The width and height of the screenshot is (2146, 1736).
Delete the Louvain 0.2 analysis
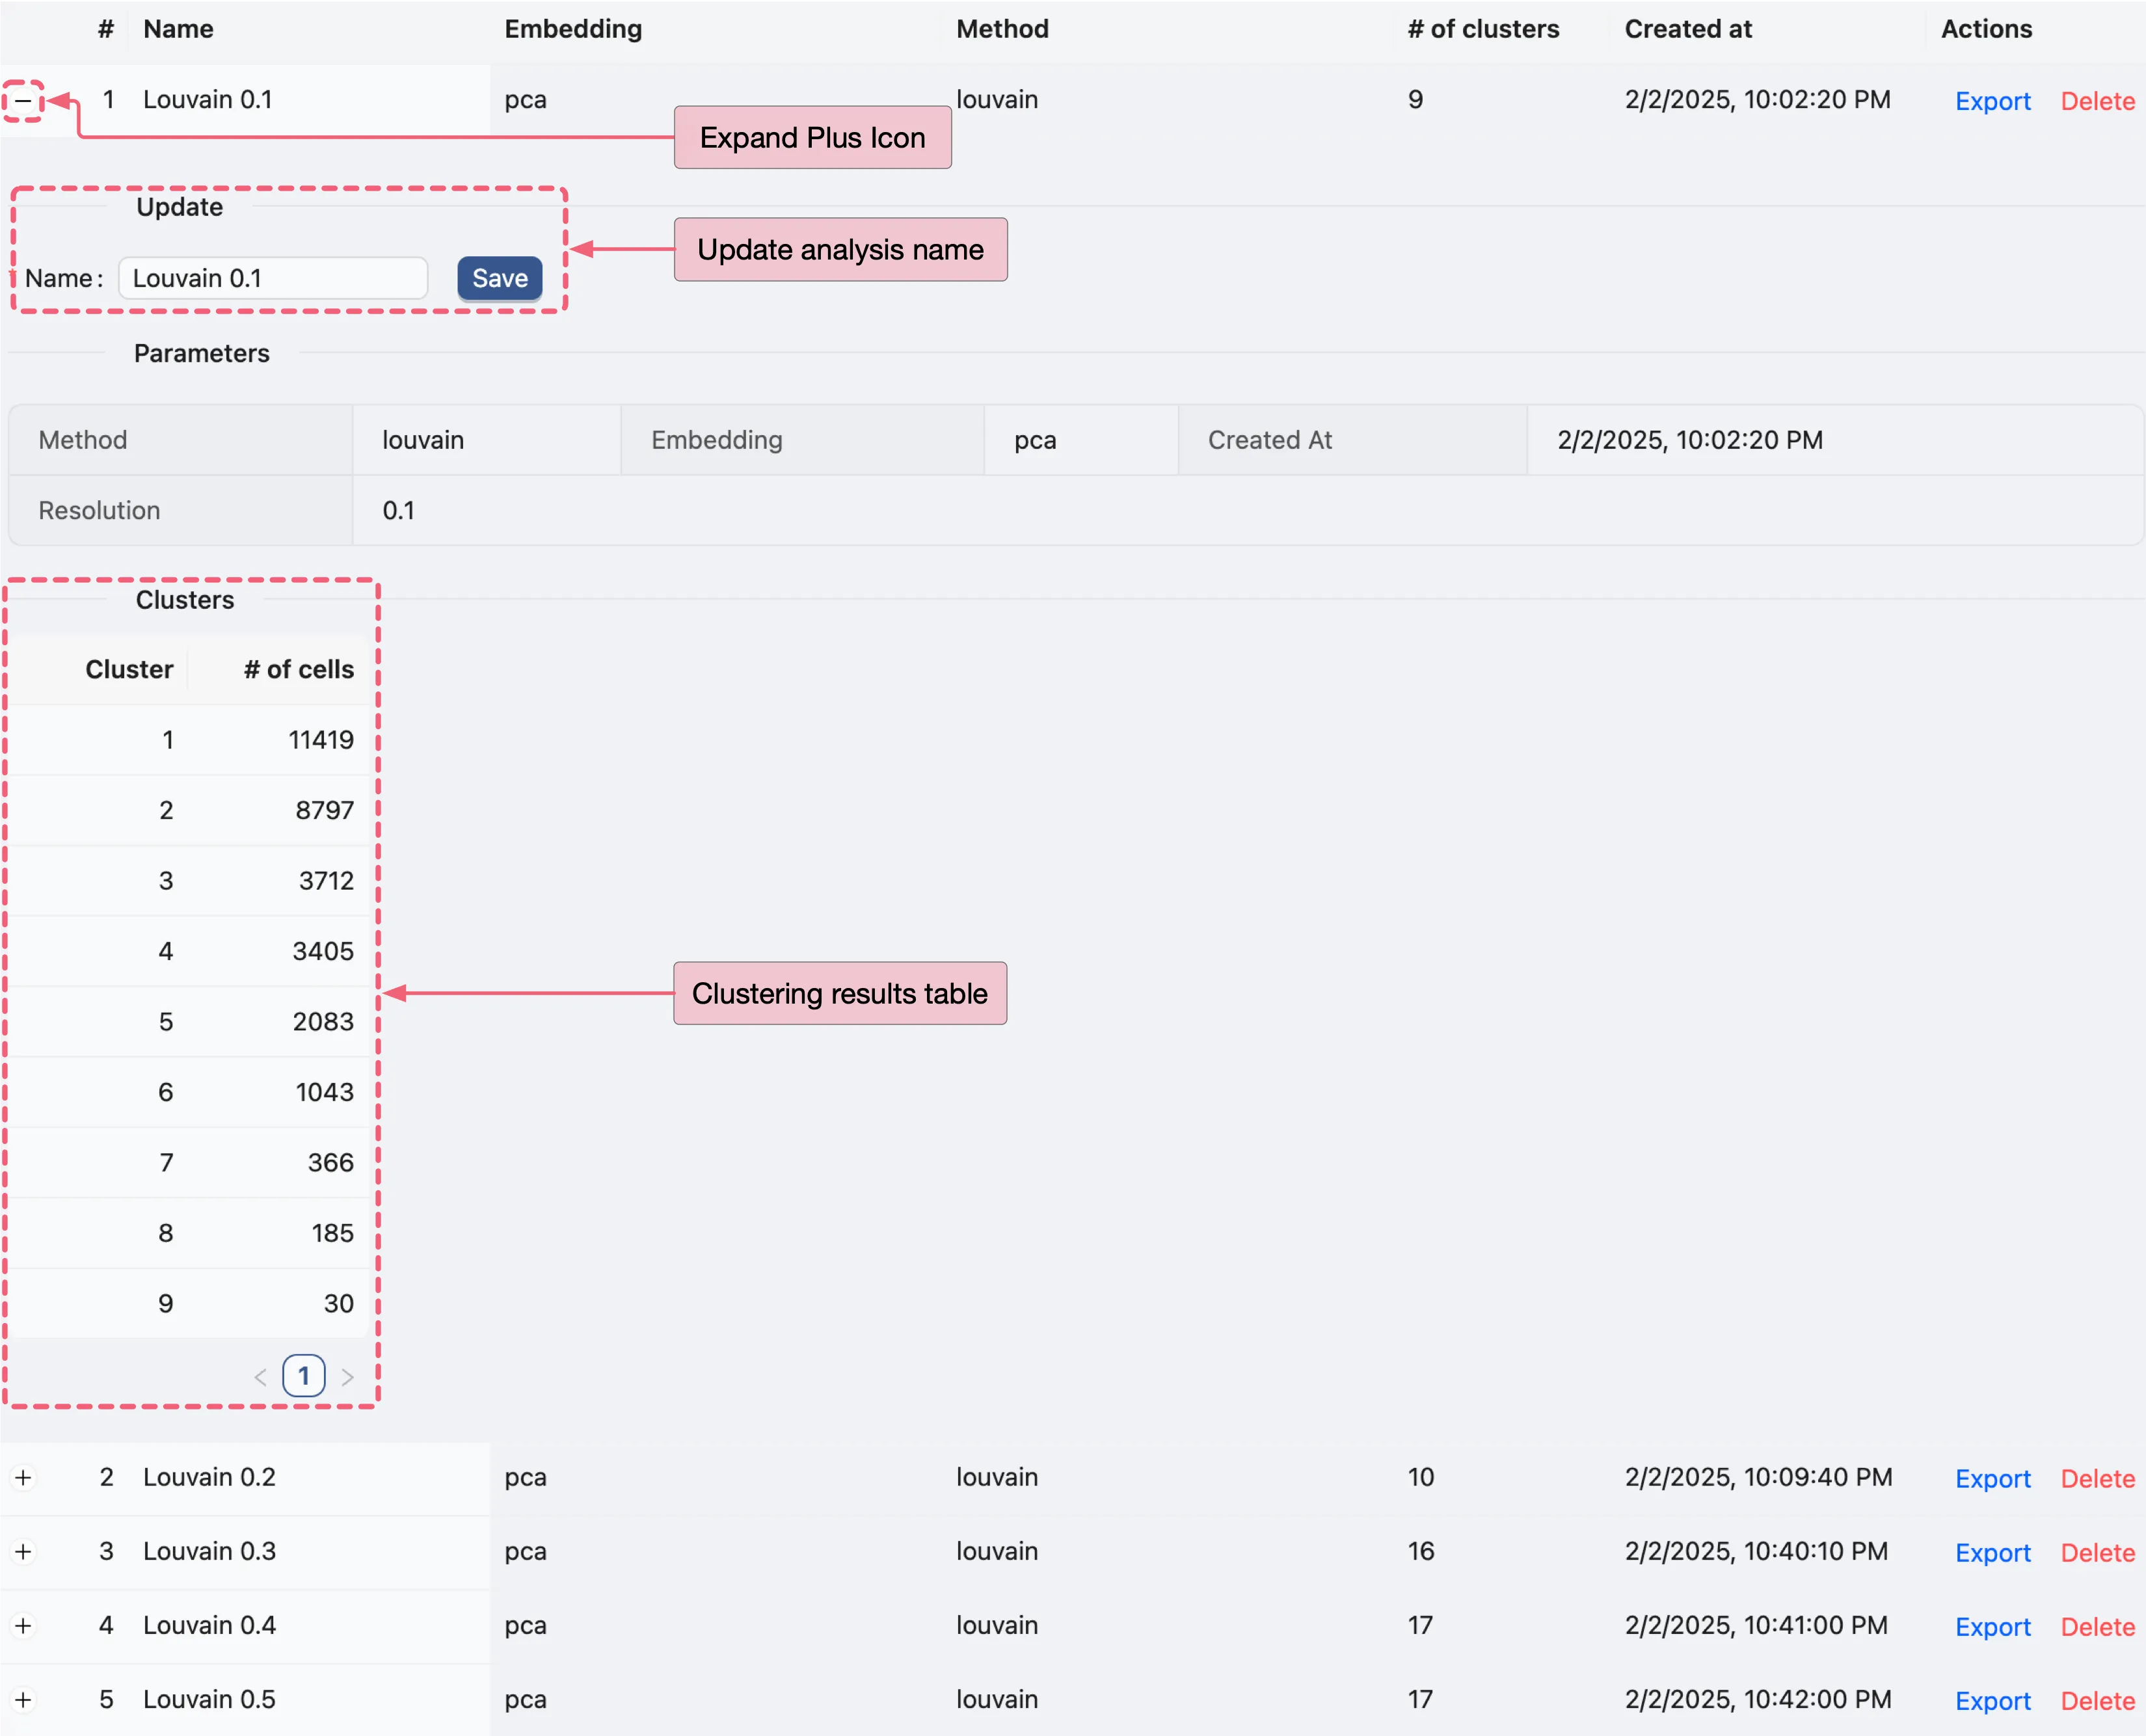tap(2097, 1477)
